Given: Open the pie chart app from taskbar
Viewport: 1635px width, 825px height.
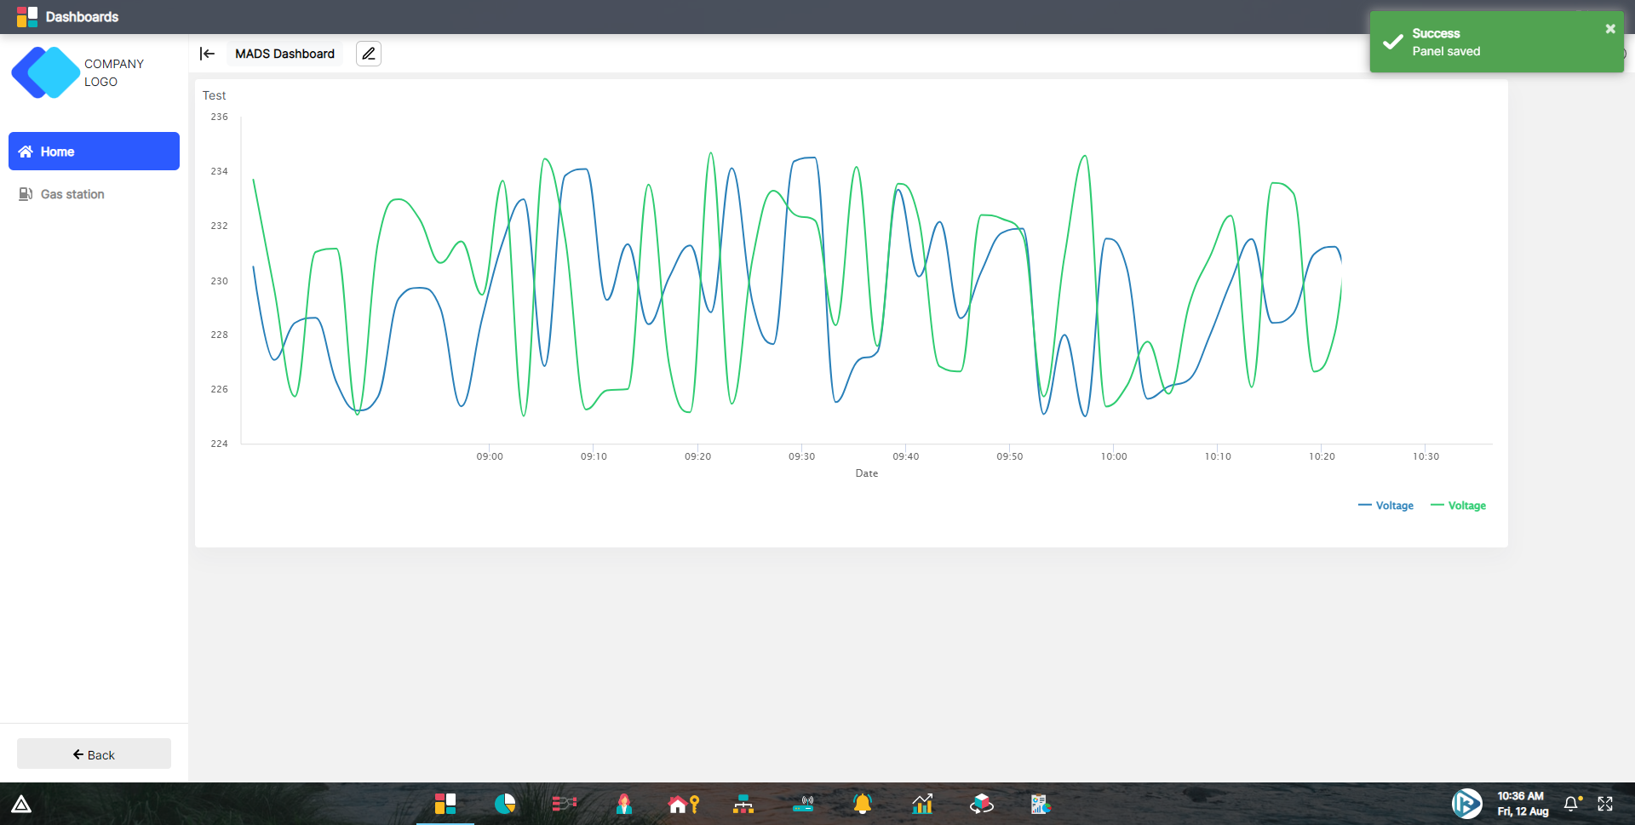Looking at the screenshot, I should pyautogui.click(x=504, y=803).
